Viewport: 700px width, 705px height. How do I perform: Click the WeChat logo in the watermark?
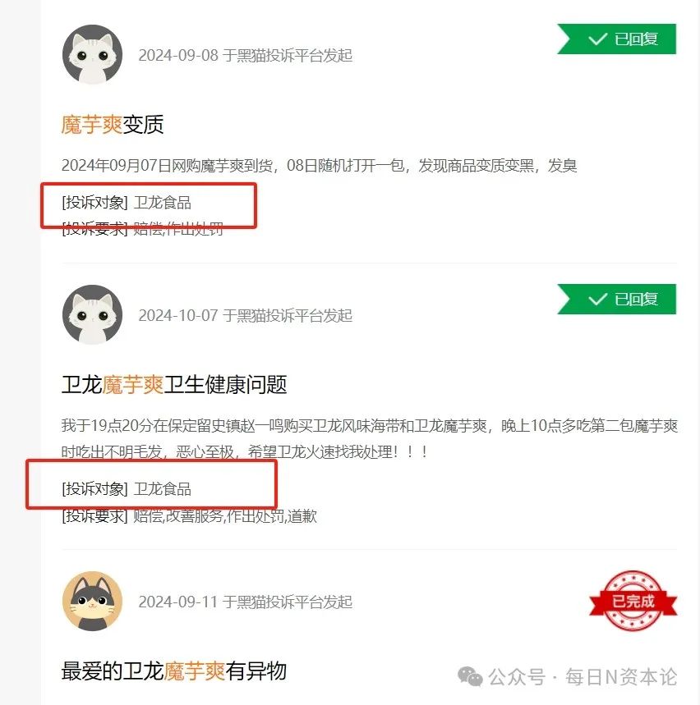470,676
